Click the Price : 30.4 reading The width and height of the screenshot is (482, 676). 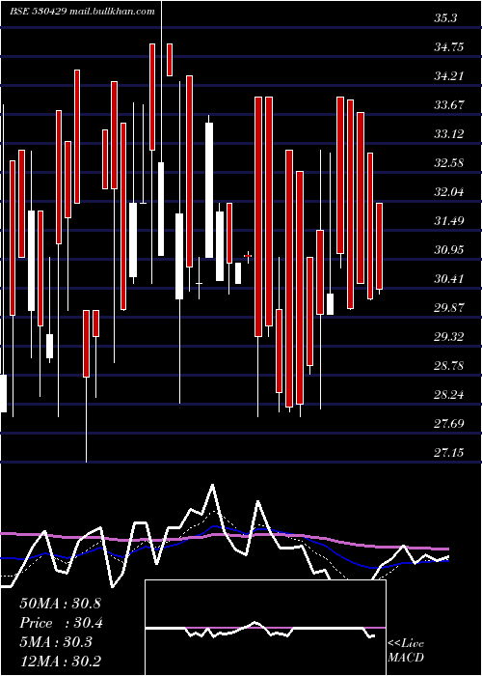coord(61,623)
